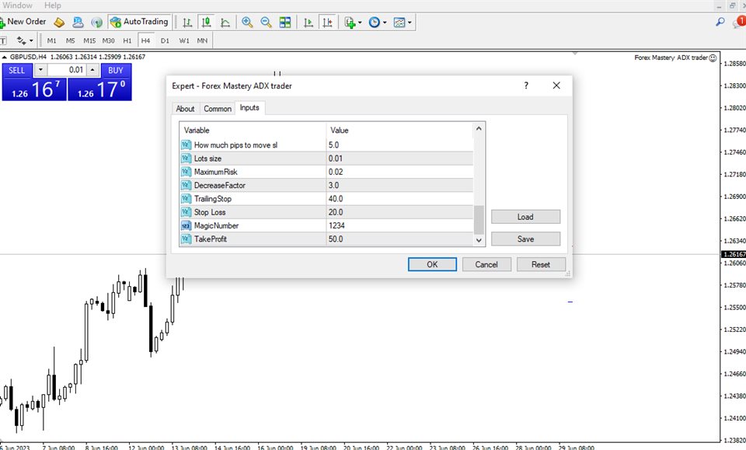746x450 pixels.
Task: Select the bar chart icon
Action: tap(186, 23)
